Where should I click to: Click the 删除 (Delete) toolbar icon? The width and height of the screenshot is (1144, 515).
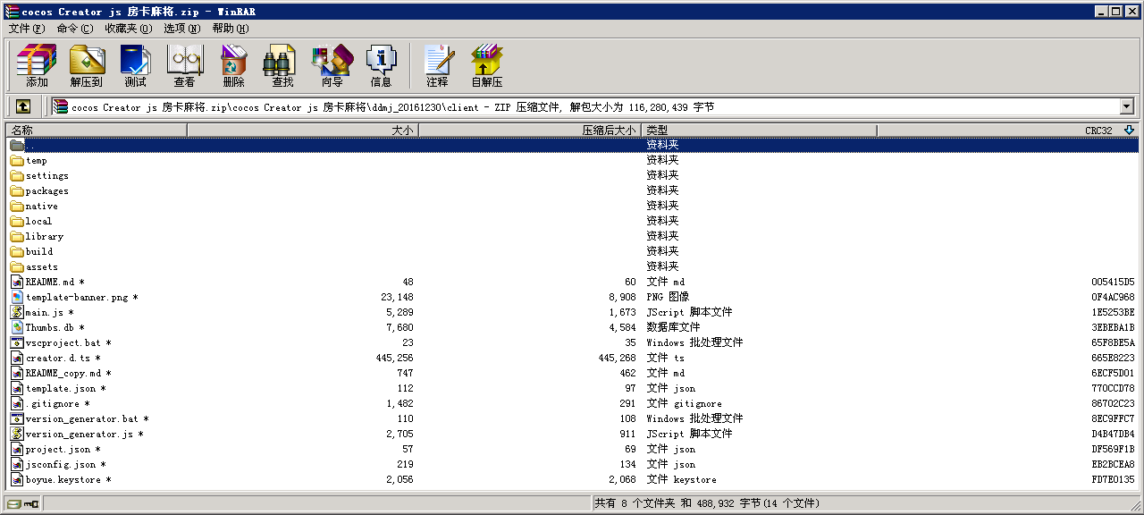coord(233,65)
